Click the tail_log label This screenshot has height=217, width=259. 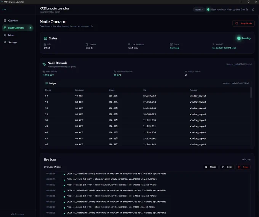coord(246,159)
